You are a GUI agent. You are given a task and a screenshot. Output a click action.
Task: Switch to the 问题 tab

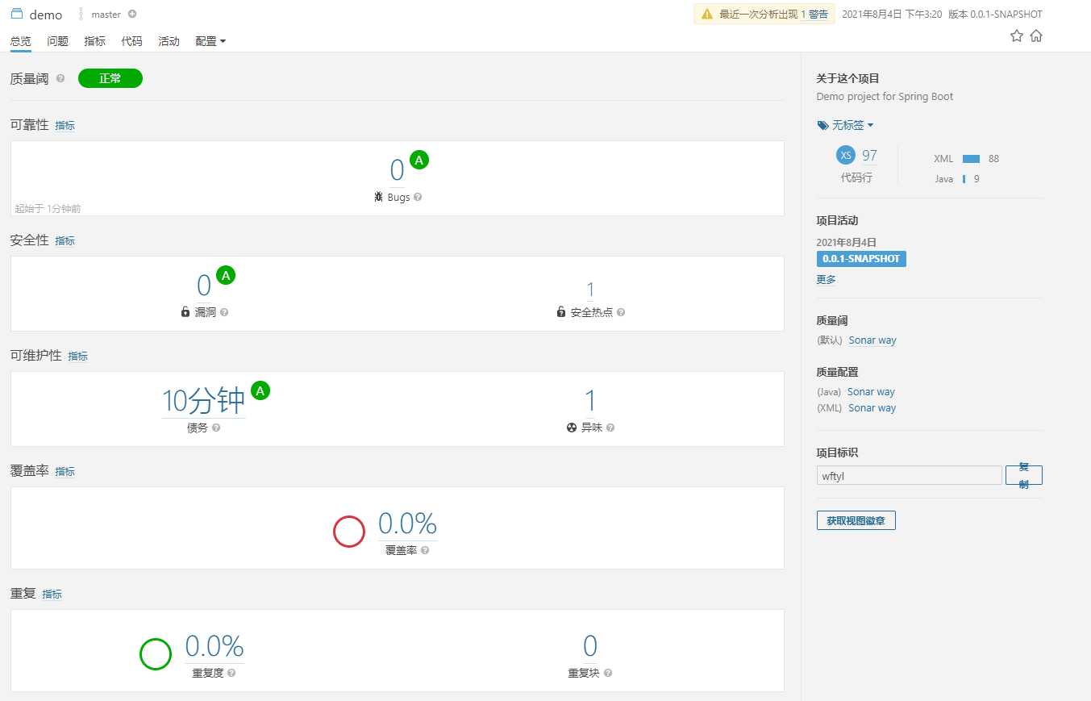click(x=57, y=41)
